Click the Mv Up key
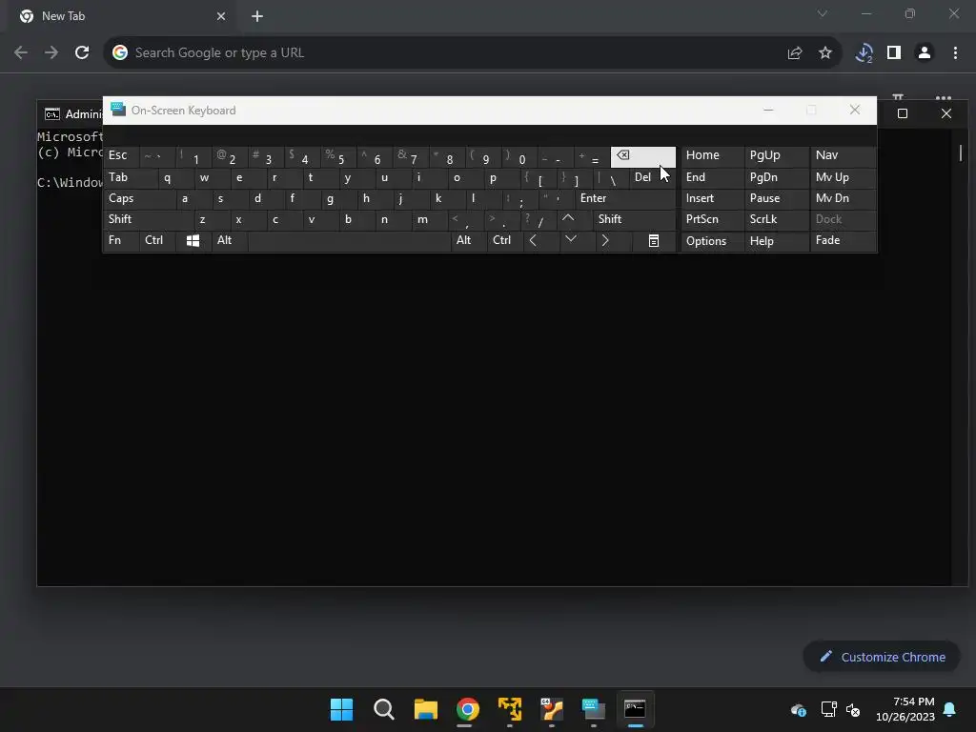Screen dimensions: 976x732 [843, 178]
